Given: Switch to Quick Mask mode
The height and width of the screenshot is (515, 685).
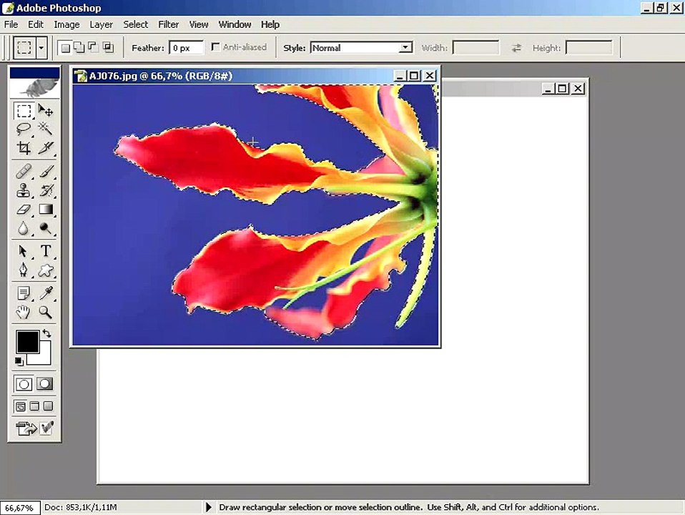Looking at the screenshot, I should click(44, 384).
